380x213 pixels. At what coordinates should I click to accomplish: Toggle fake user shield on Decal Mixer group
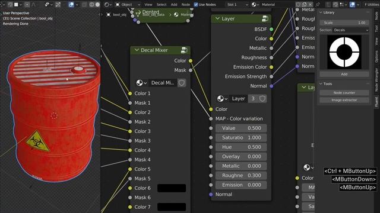182,83
